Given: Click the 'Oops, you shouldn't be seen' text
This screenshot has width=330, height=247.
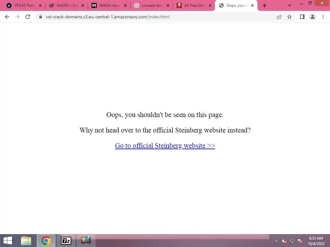Looking at the screenshot, I should pyautogui.click(x=165, y=115).
